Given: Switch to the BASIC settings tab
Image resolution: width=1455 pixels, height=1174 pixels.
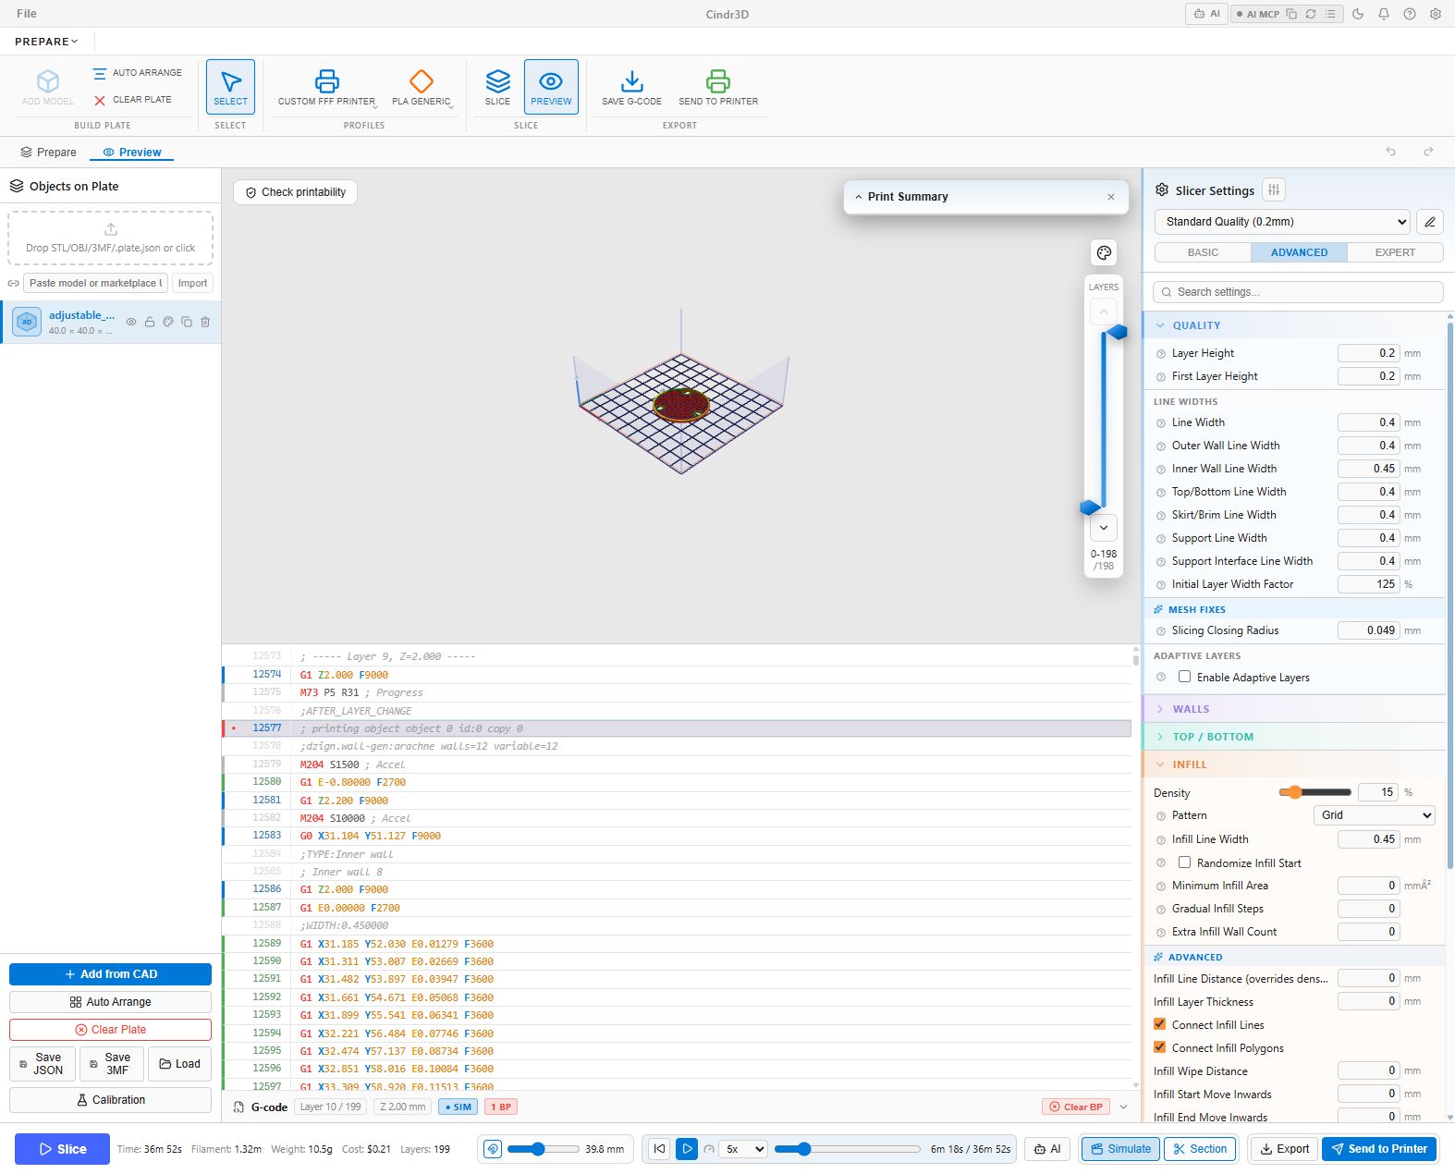Looking at the screenshot, I should pyautogui.click(x=1203, y=252).
